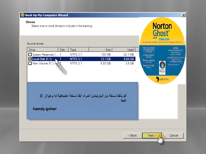Click NTFS 3.1 type in System Reserved row
The image size is (206, 154).
pyautogui.click(x=76, y=55)
